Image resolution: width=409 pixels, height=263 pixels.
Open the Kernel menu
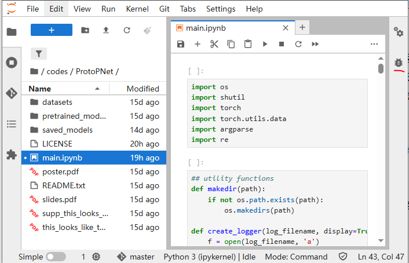[x=136, y=9]
